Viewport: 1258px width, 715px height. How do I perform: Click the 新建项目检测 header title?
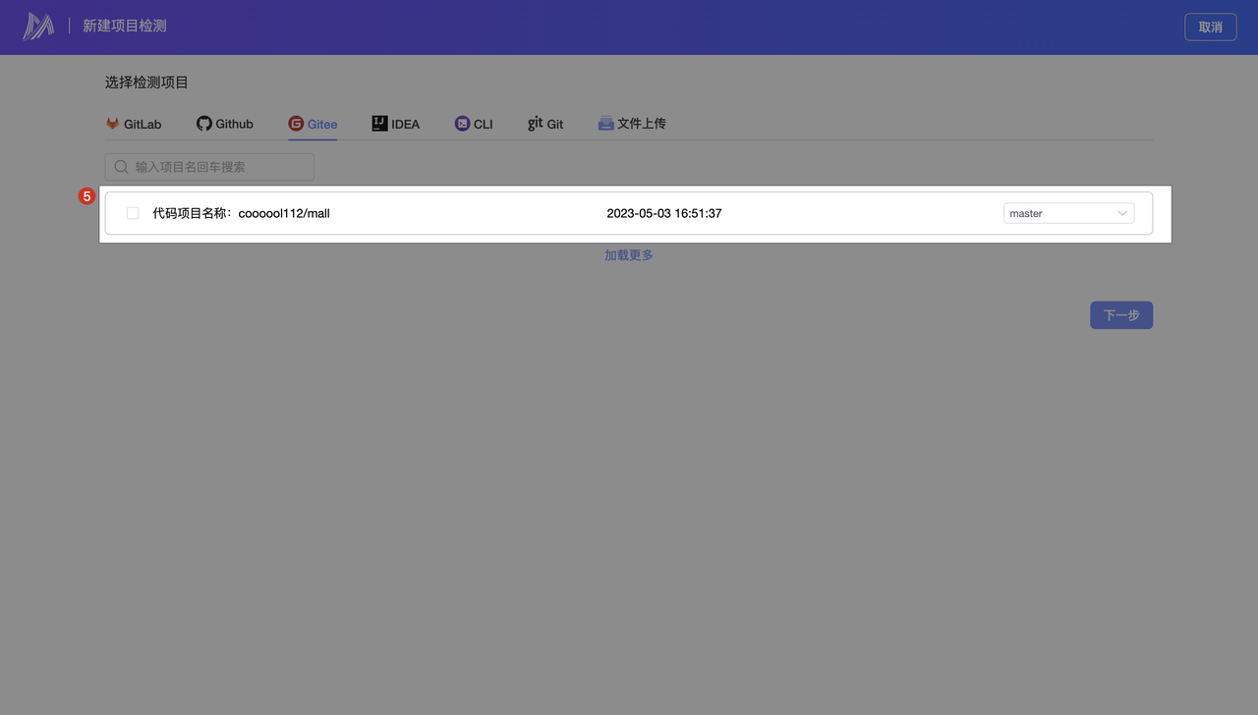pyautogui.click(x=125, y=27)
